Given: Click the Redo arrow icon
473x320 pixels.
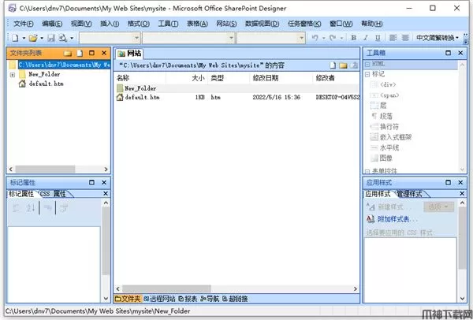Looking at the screenshot, I should pyautogui.click(x=333, y=38).
